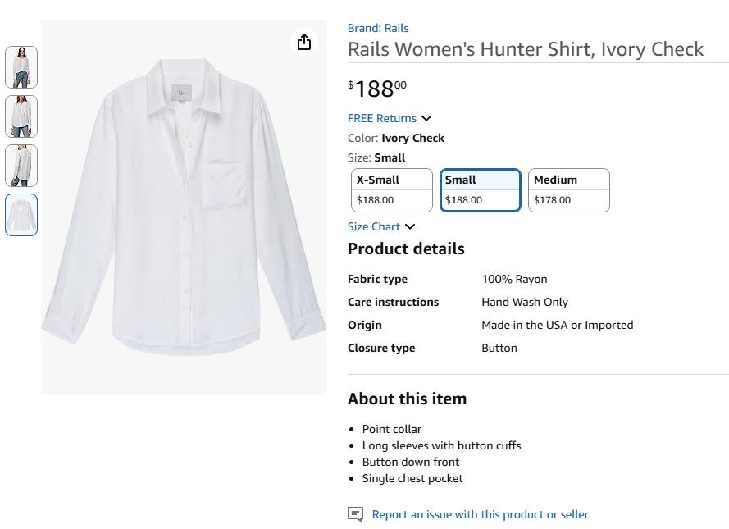This screenshot has width=729, height=529.
Task: Choose X-Small size option
Action: point(391,189)
